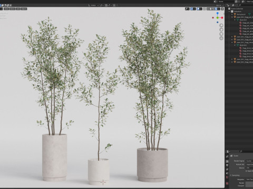This screenshot has width=253, height=189.
Task: Click the Viewport samples value field
Action: 249,186
